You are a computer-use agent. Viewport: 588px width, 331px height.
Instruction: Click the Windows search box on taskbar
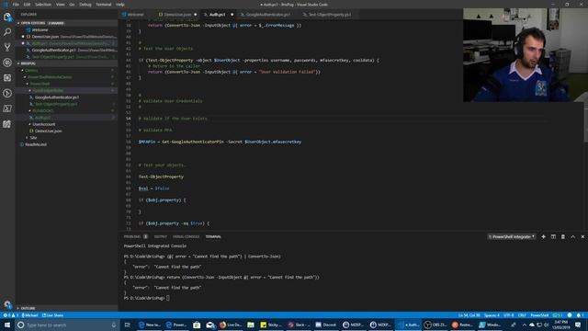[x=67, y=325]
